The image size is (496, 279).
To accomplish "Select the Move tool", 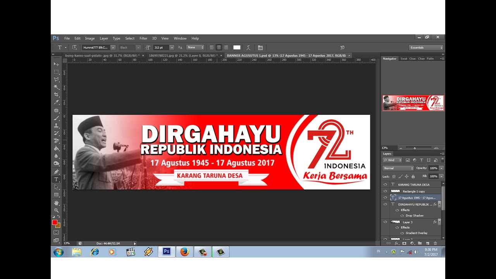I will [x=56, y=64].
